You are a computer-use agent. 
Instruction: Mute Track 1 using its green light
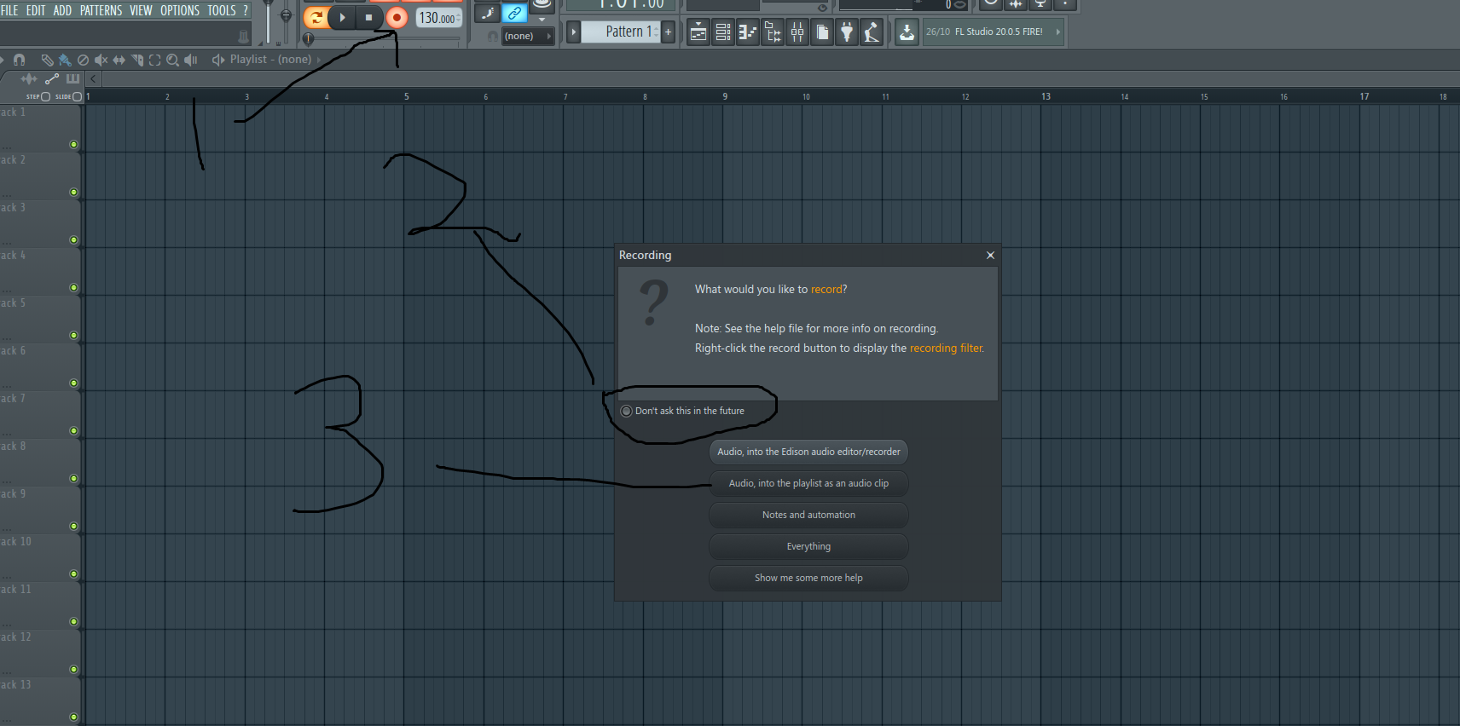[x=73, y=145]
